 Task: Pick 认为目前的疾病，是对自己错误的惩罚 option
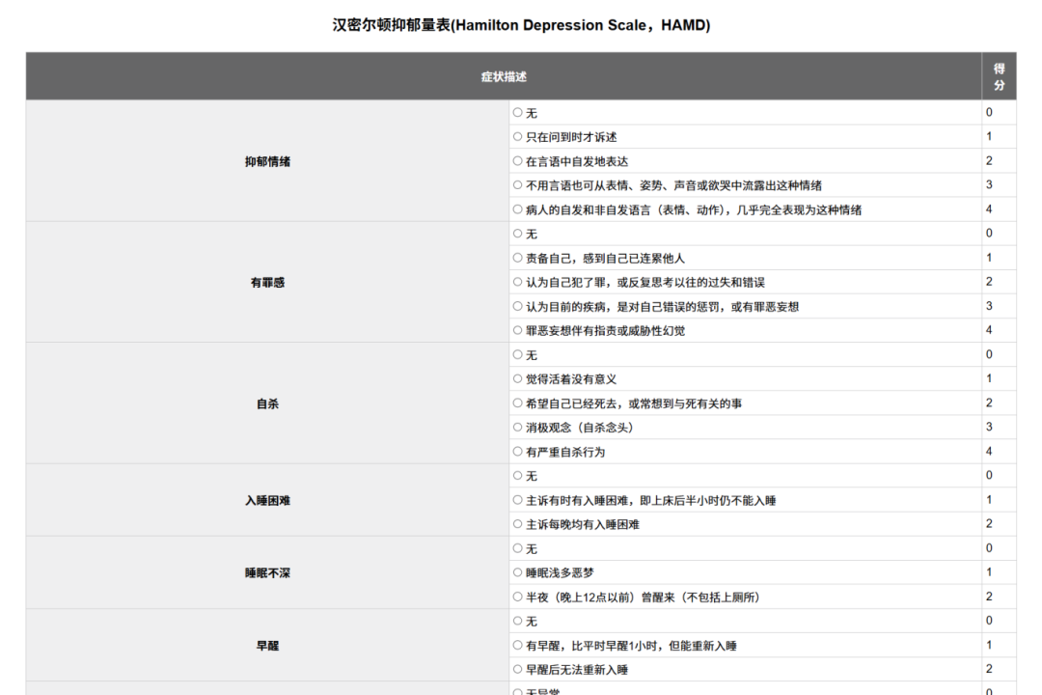click(518, 306)
